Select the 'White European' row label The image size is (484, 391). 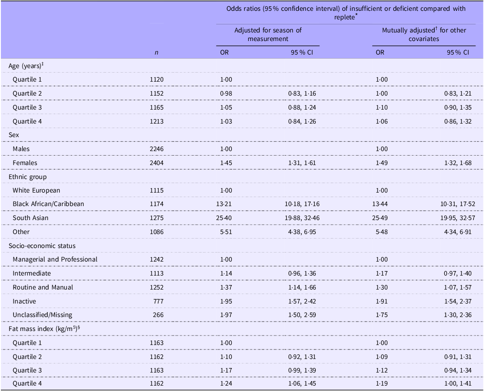36,190
